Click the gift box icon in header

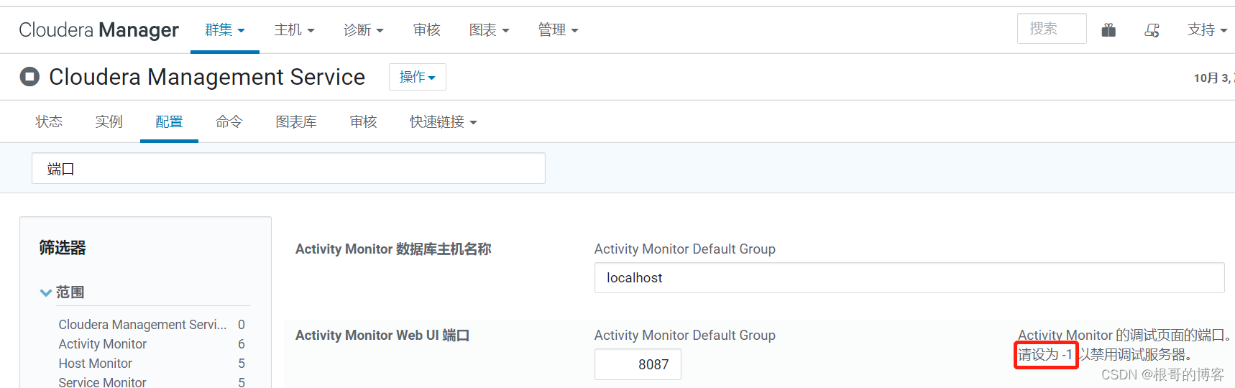coord(1108,30)
